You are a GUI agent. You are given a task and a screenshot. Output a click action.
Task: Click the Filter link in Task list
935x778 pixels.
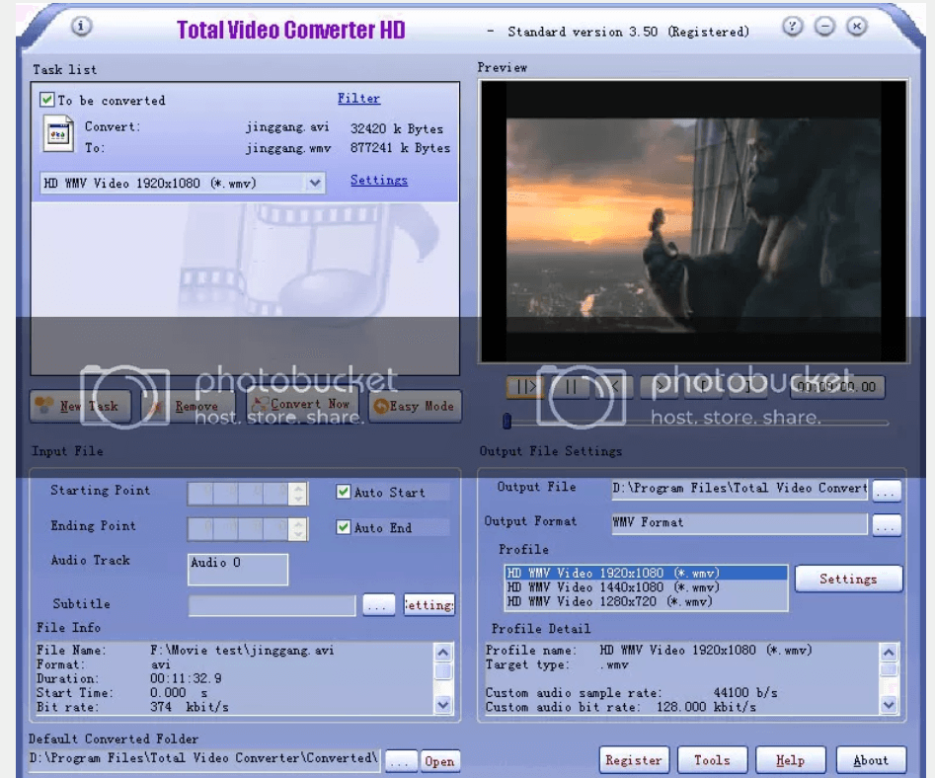coord(358,98)
